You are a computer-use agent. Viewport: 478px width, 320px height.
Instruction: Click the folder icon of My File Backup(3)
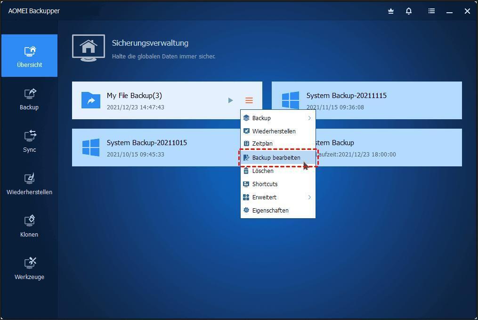pos(91,100)
